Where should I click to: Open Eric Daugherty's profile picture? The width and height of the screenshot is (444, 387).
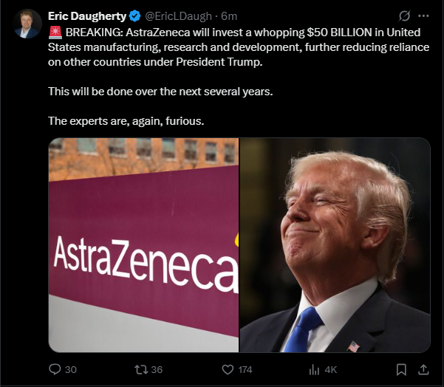coord(27,24)
